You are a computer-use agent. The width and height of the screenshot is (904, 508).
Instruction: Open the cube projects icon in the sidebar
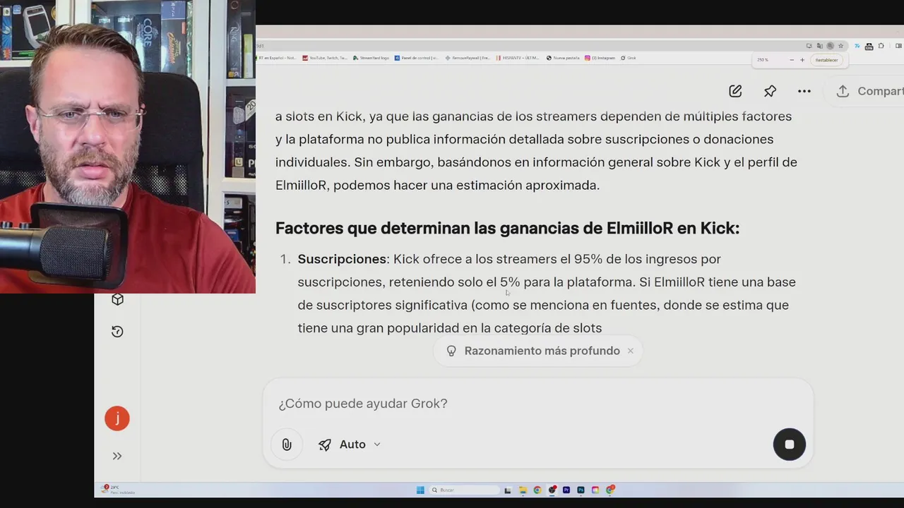click(117, 299)
